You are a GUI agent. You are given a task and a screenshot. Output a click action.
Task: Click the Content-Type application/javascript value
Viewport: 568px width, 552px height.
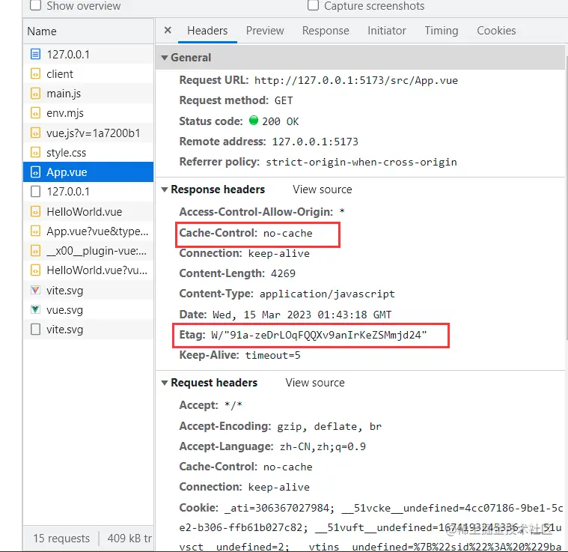point(327,294)
